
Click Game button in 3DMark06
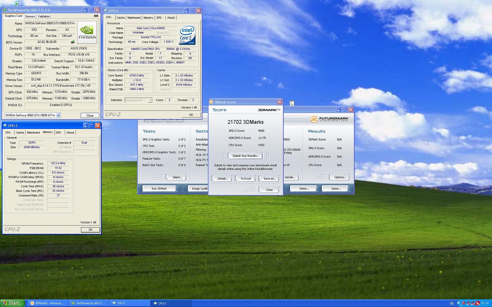pos(336,189)
